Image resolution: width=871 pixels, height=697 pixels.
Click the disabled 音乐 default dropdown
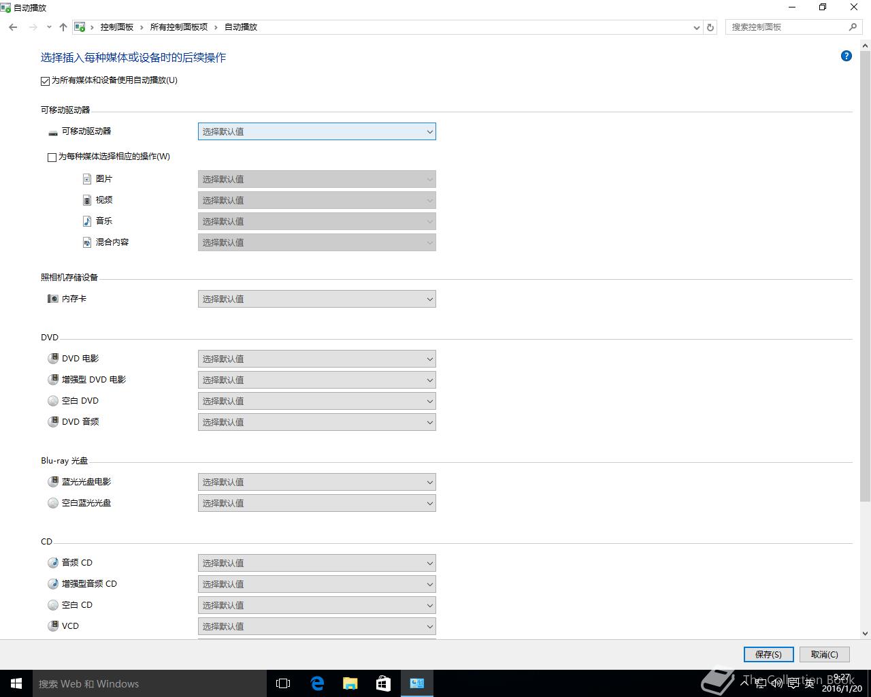317,221
